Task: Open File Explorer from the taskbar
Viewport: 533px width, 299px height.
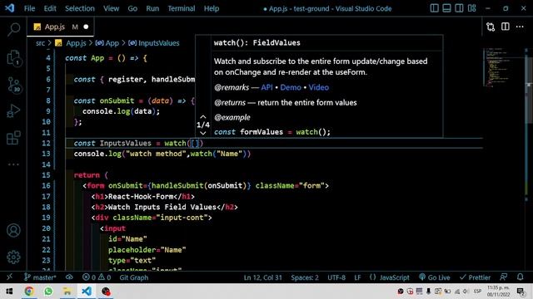Action: [67, 292]
